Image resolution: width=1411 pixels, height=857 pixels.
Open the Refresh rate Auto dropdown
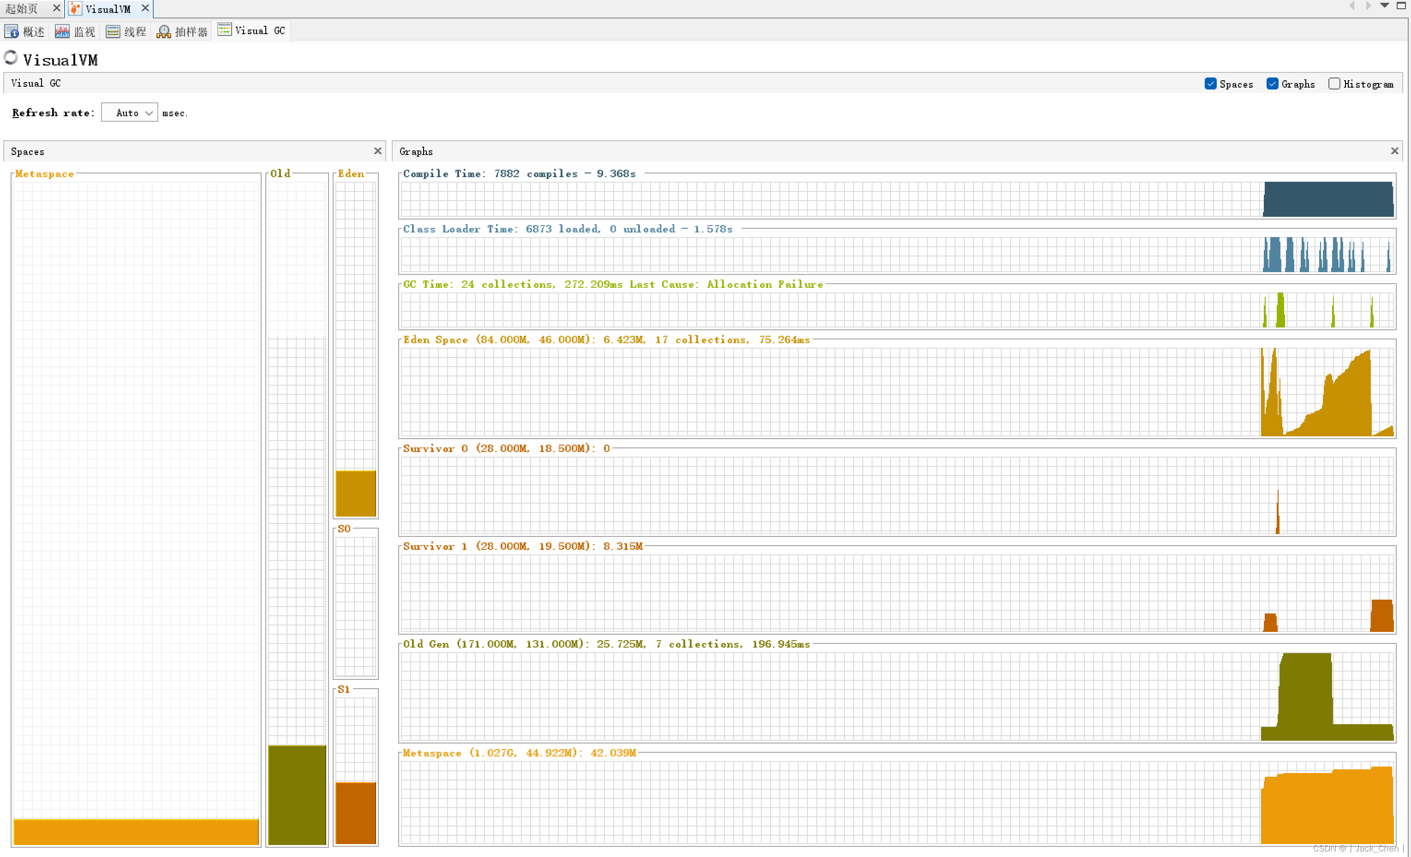pos(129,113)
